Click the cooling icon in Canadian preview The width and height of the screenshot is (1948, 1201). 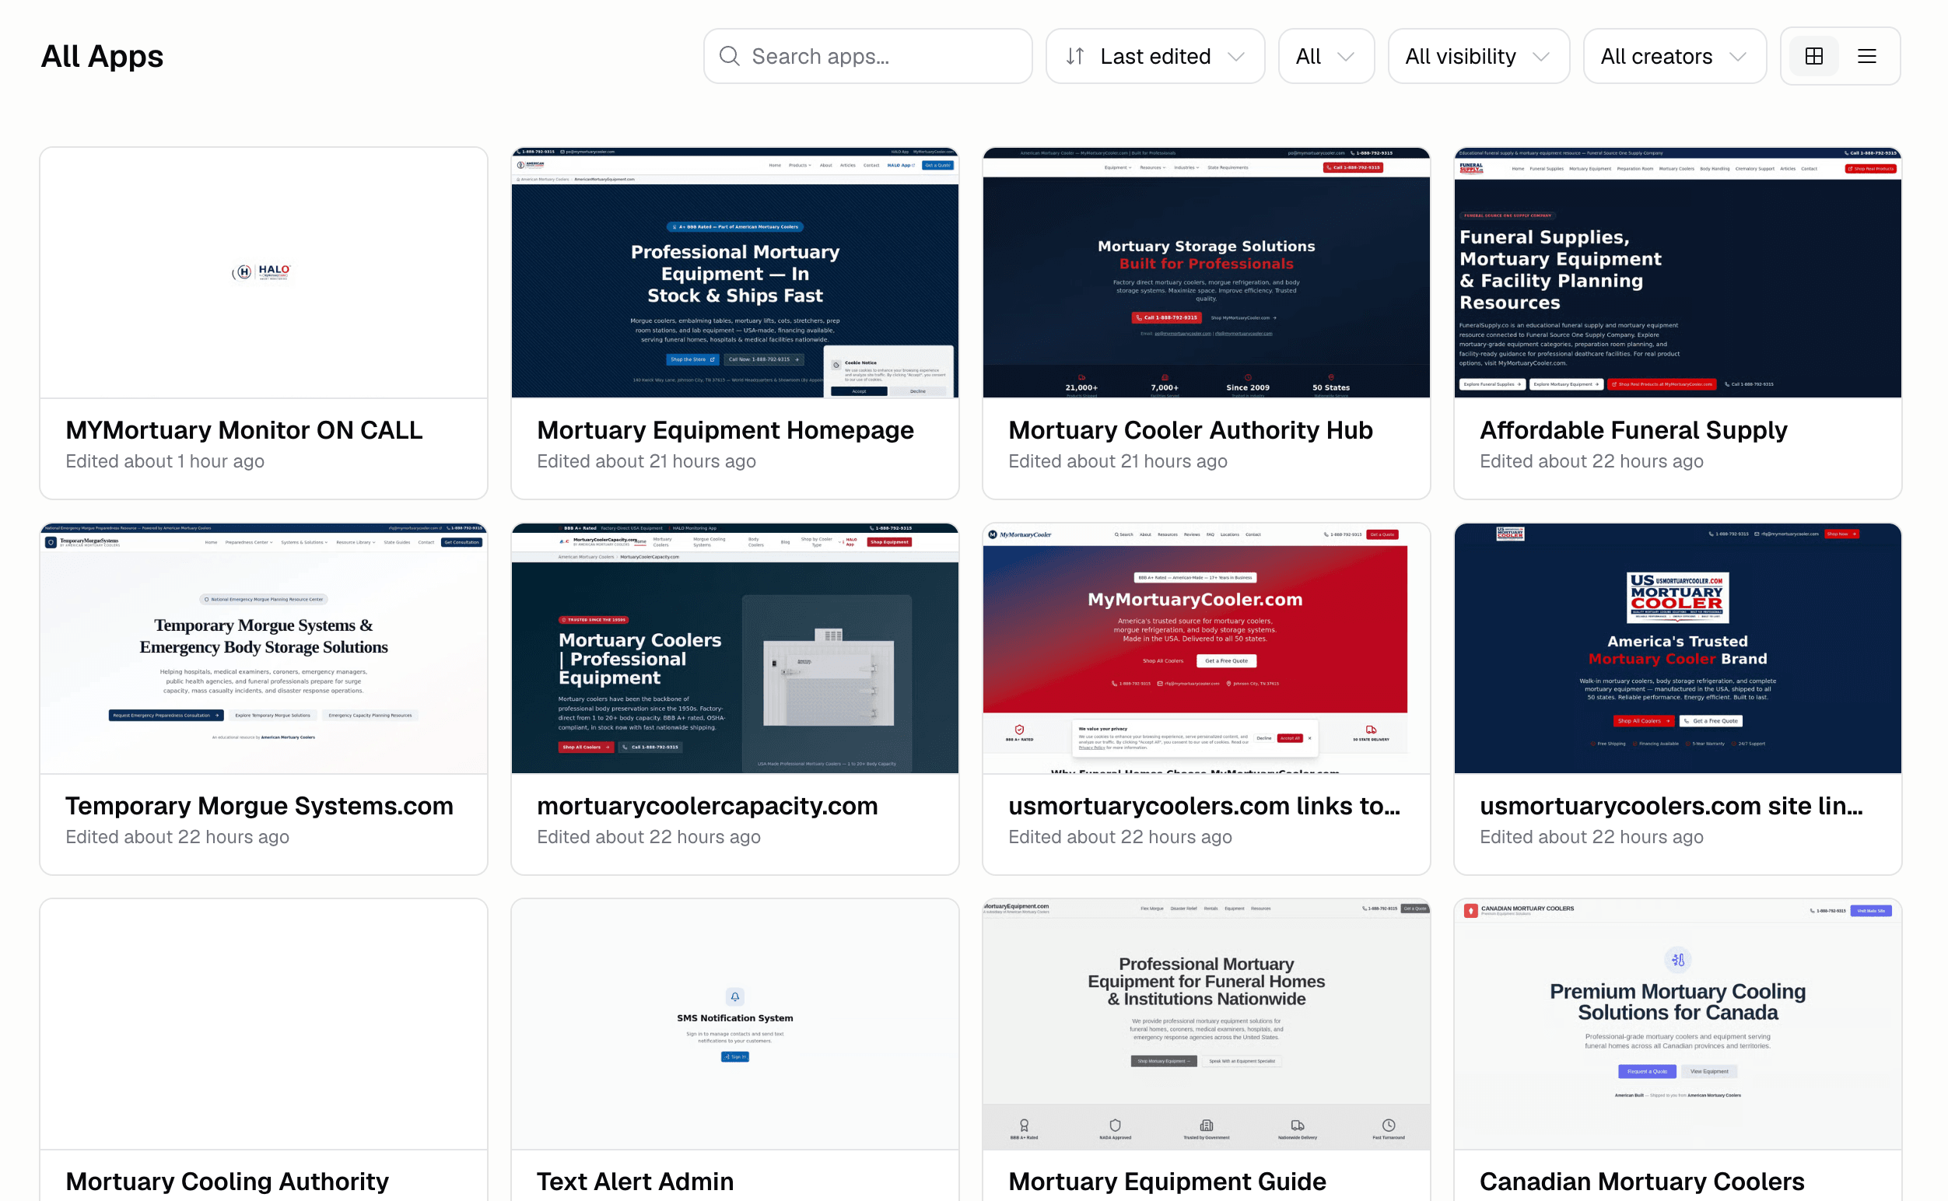(1678, 960)
